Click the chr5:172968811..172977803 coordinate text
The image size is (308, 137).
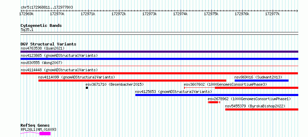coord(47,8)
